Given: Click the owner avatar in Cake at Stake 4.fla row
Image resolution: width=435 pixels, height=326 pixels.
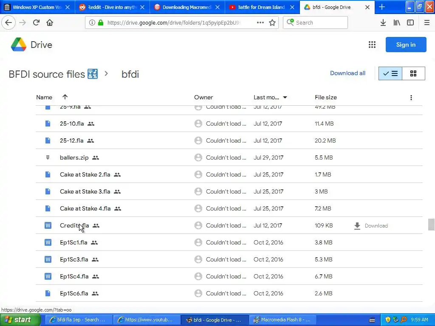Looking at the screenshot, I should tap(198, 208).
